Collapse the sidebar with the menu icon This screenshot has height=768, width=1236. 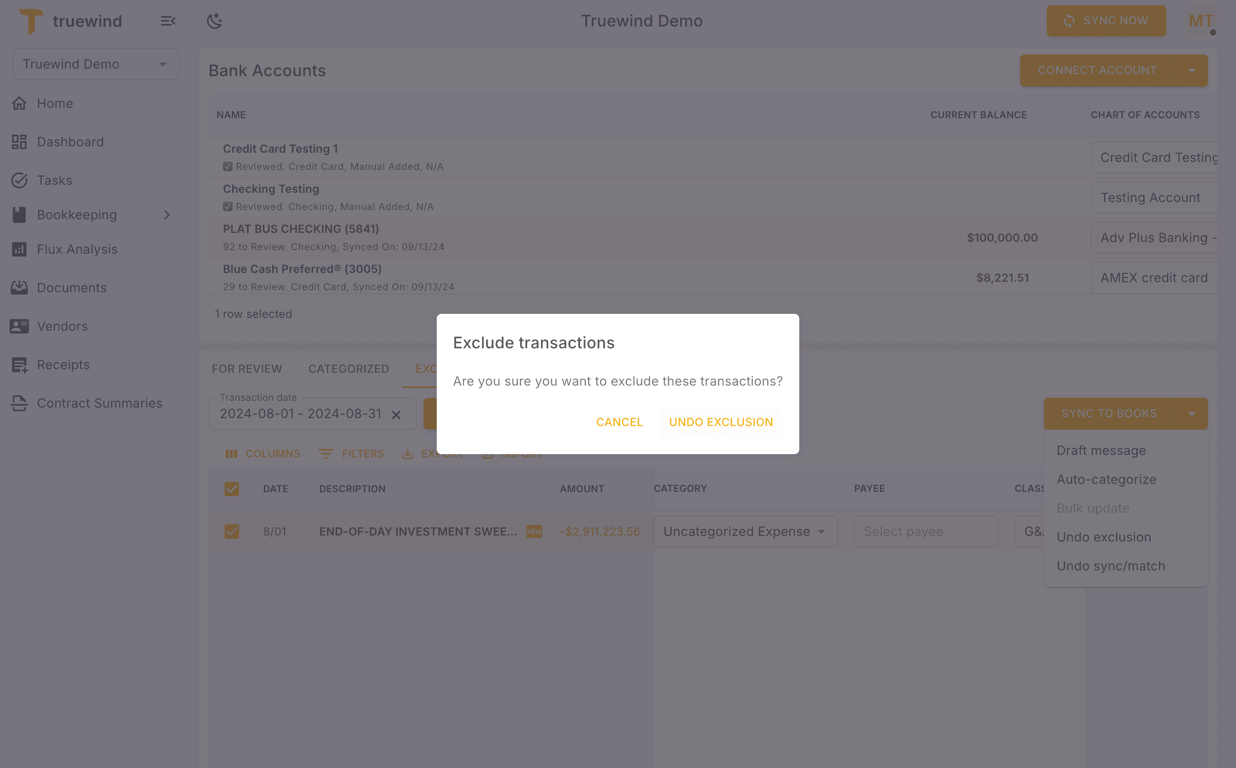(x=168, y=21)
